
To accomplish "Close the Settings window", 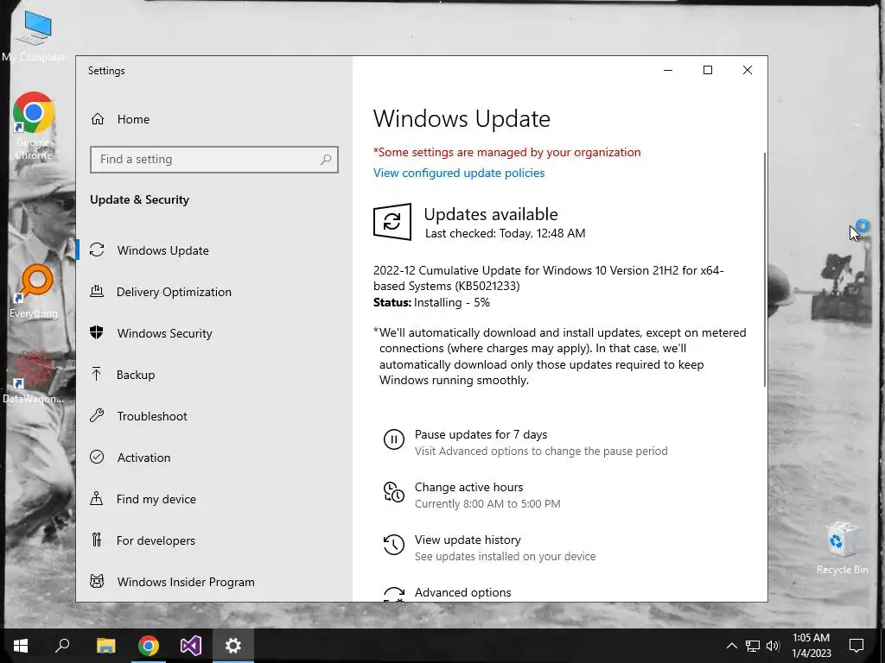I will [748, 70].
